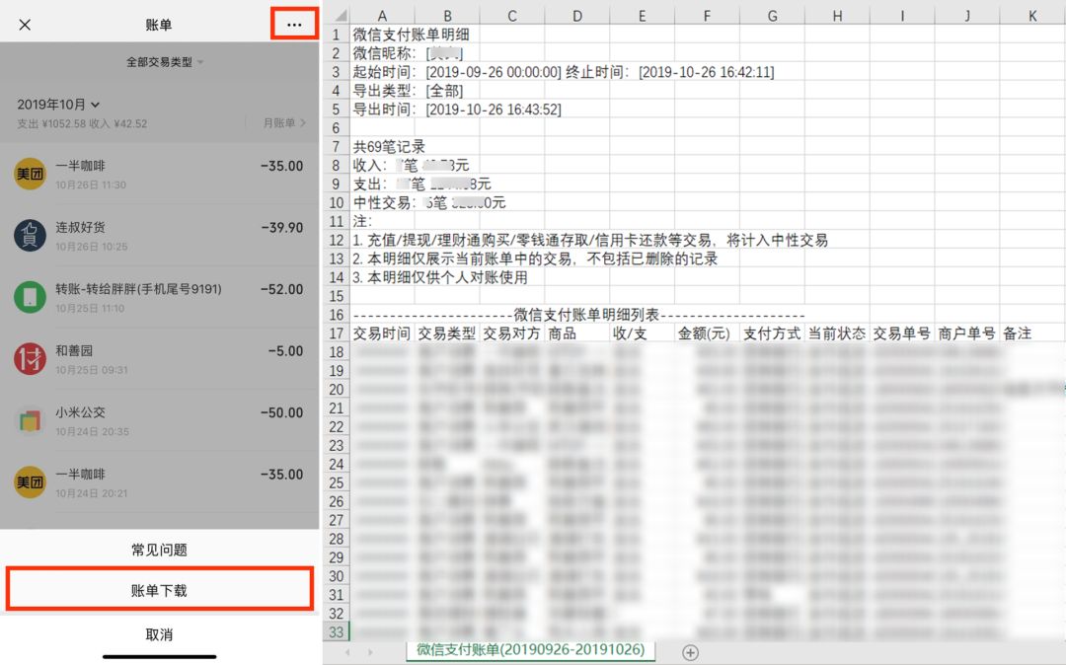
Task: Open the 连叔好货 transaction of -39.90
Action: (159, 236)
